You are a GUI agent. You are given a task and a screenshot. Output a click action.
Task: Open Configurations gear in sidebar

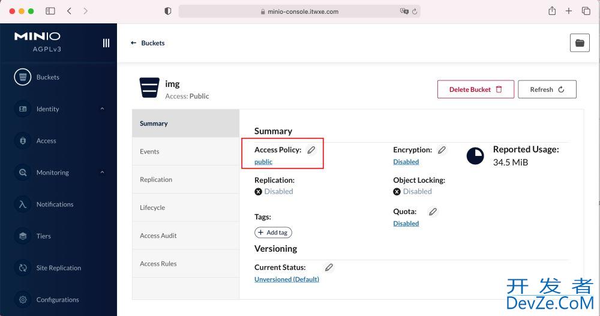(23, 300)
